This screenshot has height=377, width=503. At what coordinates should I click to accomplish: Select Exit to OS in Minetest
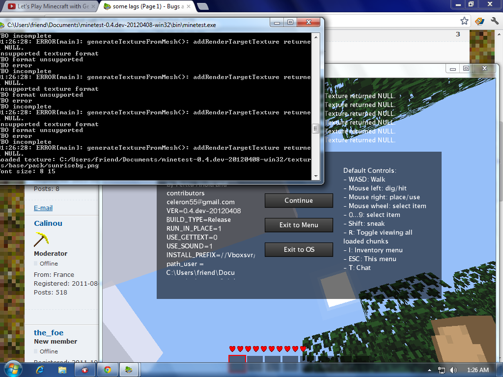coord(299,249)
